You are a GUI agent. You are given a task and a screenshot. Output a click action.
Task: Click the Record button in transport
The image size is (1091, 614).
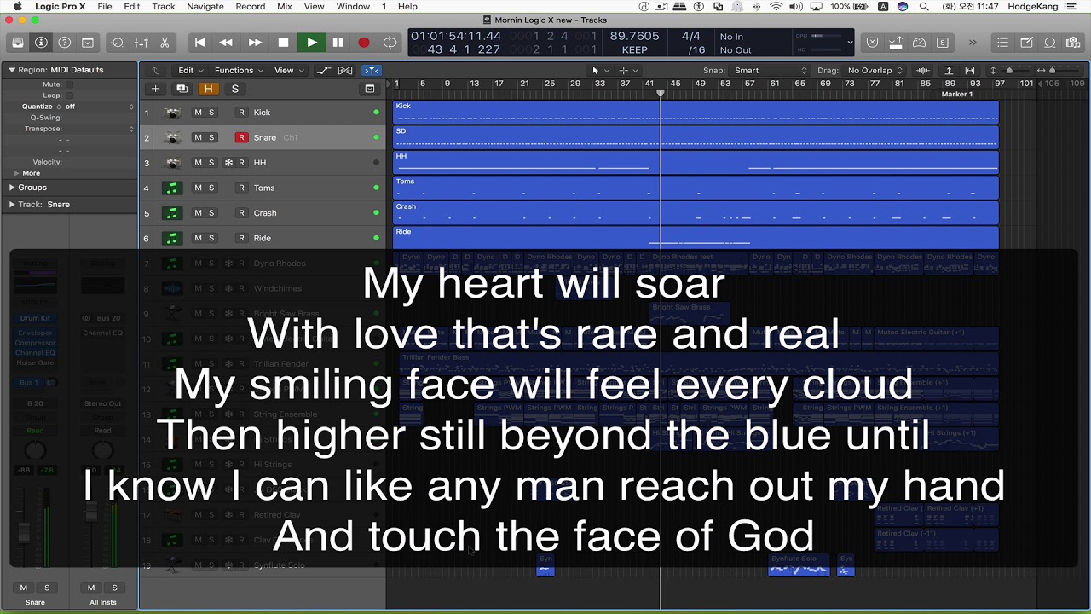364,43
